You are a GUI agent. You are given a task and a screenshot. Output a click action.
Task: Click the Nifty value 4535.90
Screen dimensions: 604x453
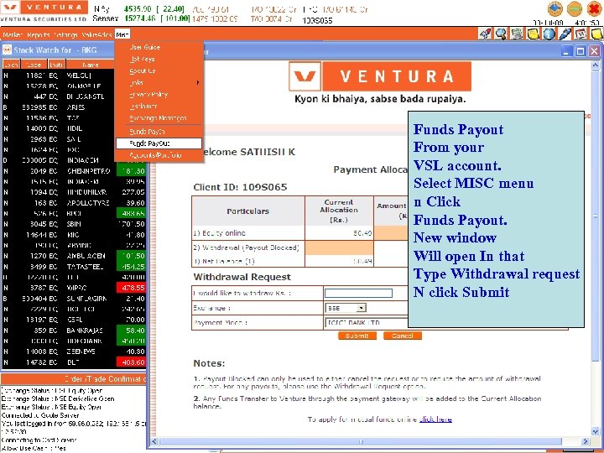(x=137, y=8)
